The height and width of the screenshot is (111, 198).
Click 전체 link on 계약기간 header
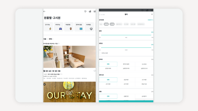152,75
